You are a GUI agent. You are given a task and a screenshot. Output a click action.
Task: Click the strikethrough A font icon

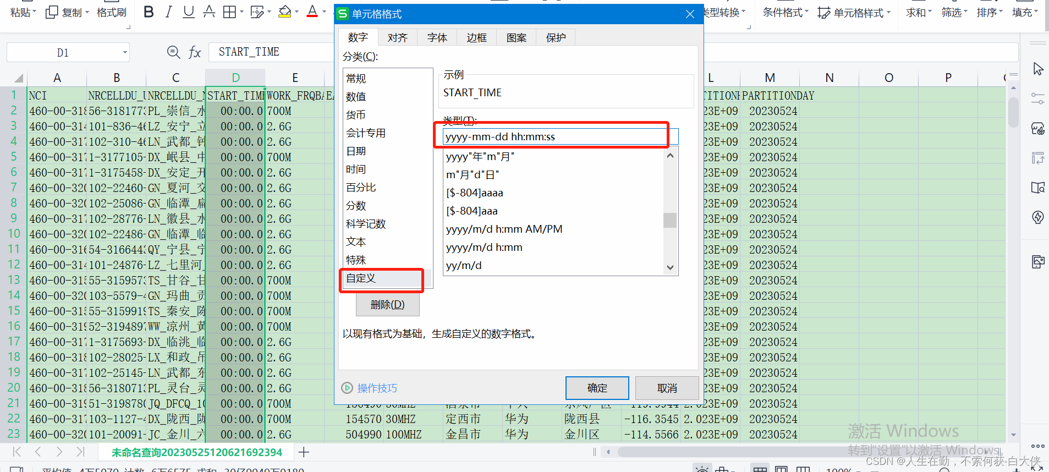click(209, 12)
